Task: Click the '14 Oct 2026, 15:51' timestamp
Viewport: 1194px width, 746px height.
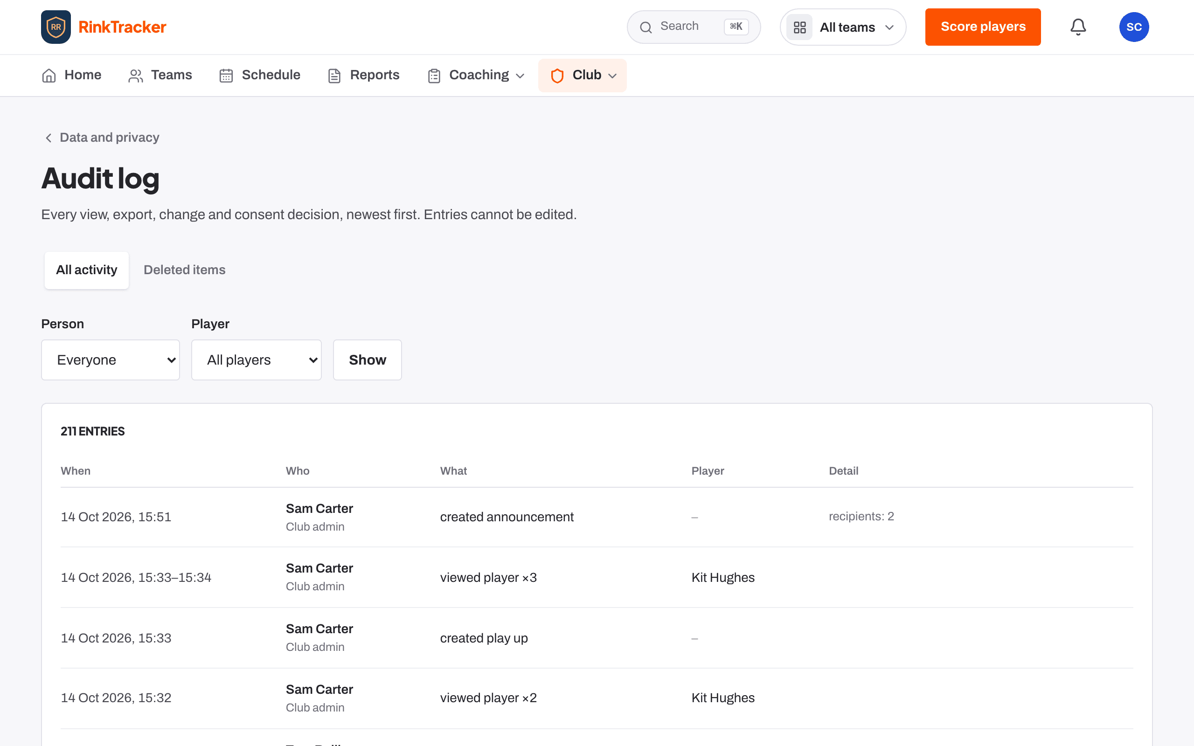Action: (116, 517)
